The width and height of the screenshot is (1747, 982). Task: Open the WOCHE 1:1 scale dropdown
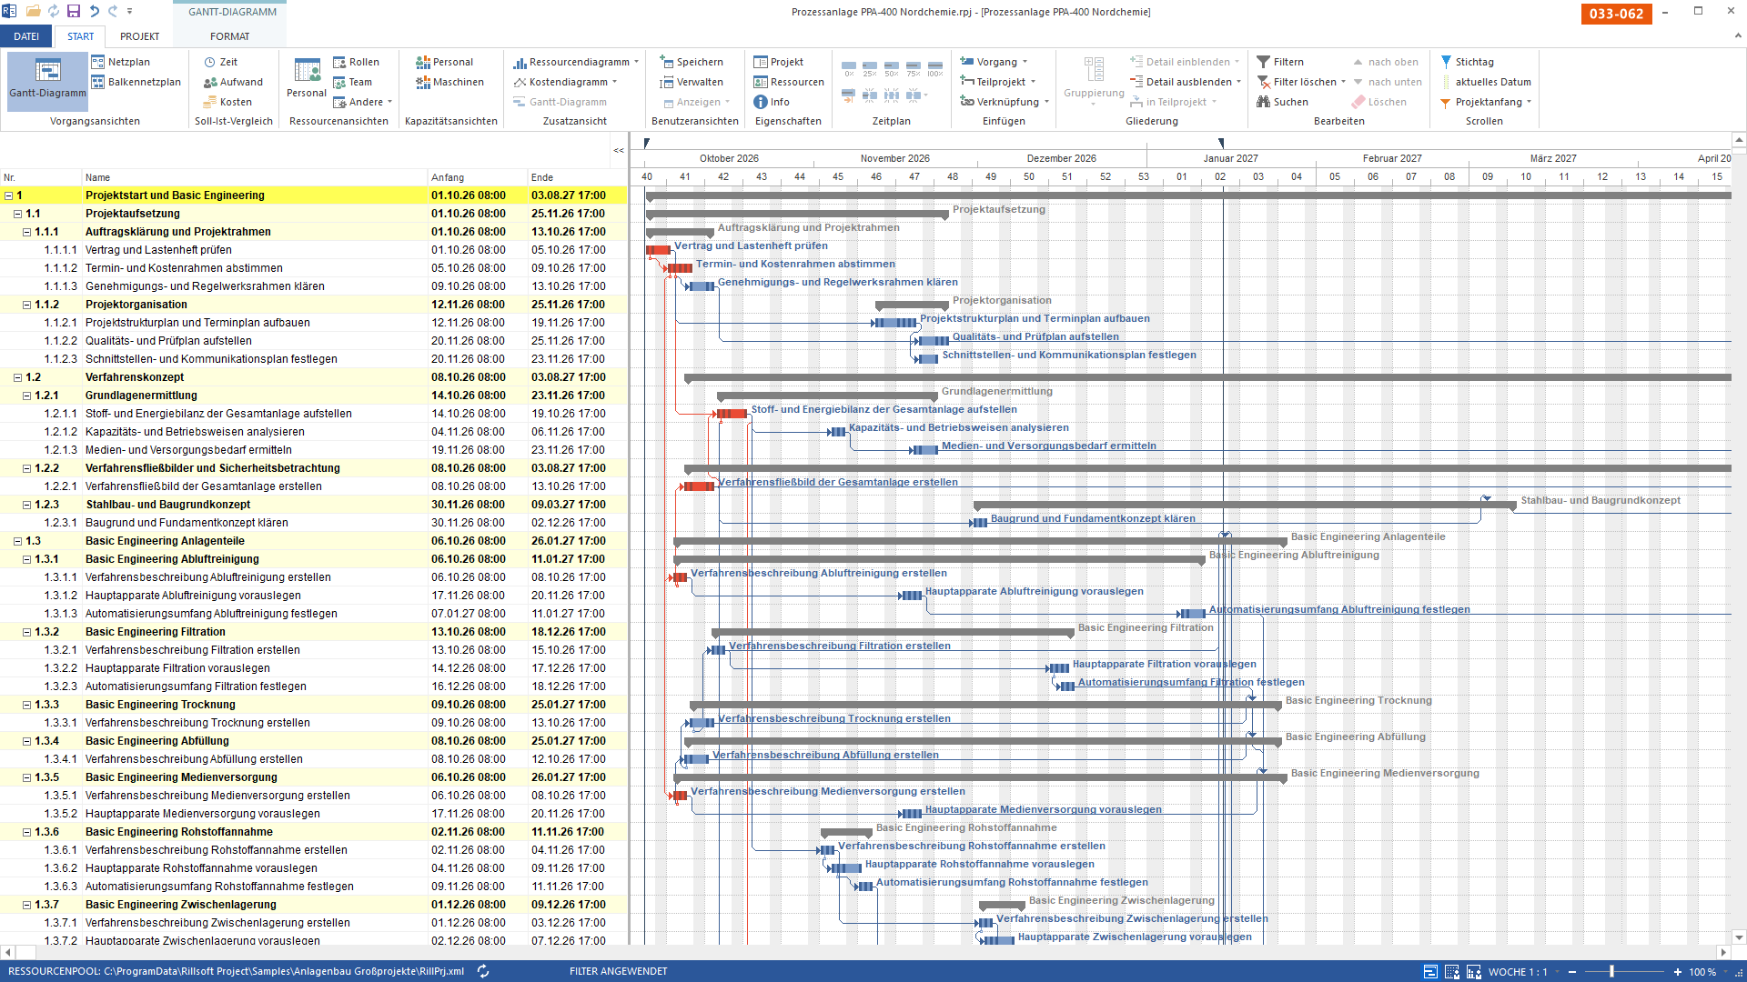pos(1558,971)
